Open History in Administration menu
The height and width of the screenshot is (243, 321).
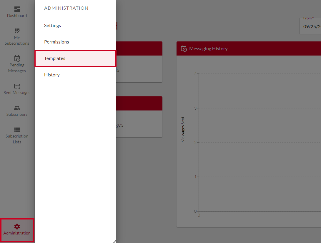click(75, 75)
